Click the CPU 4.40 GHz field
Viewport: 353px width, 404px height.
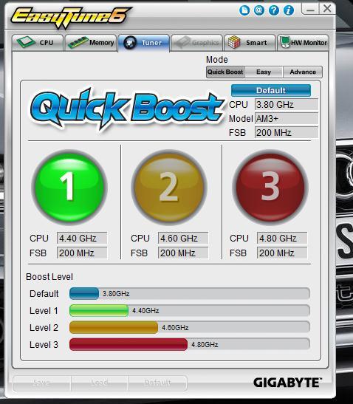(82, 238)
